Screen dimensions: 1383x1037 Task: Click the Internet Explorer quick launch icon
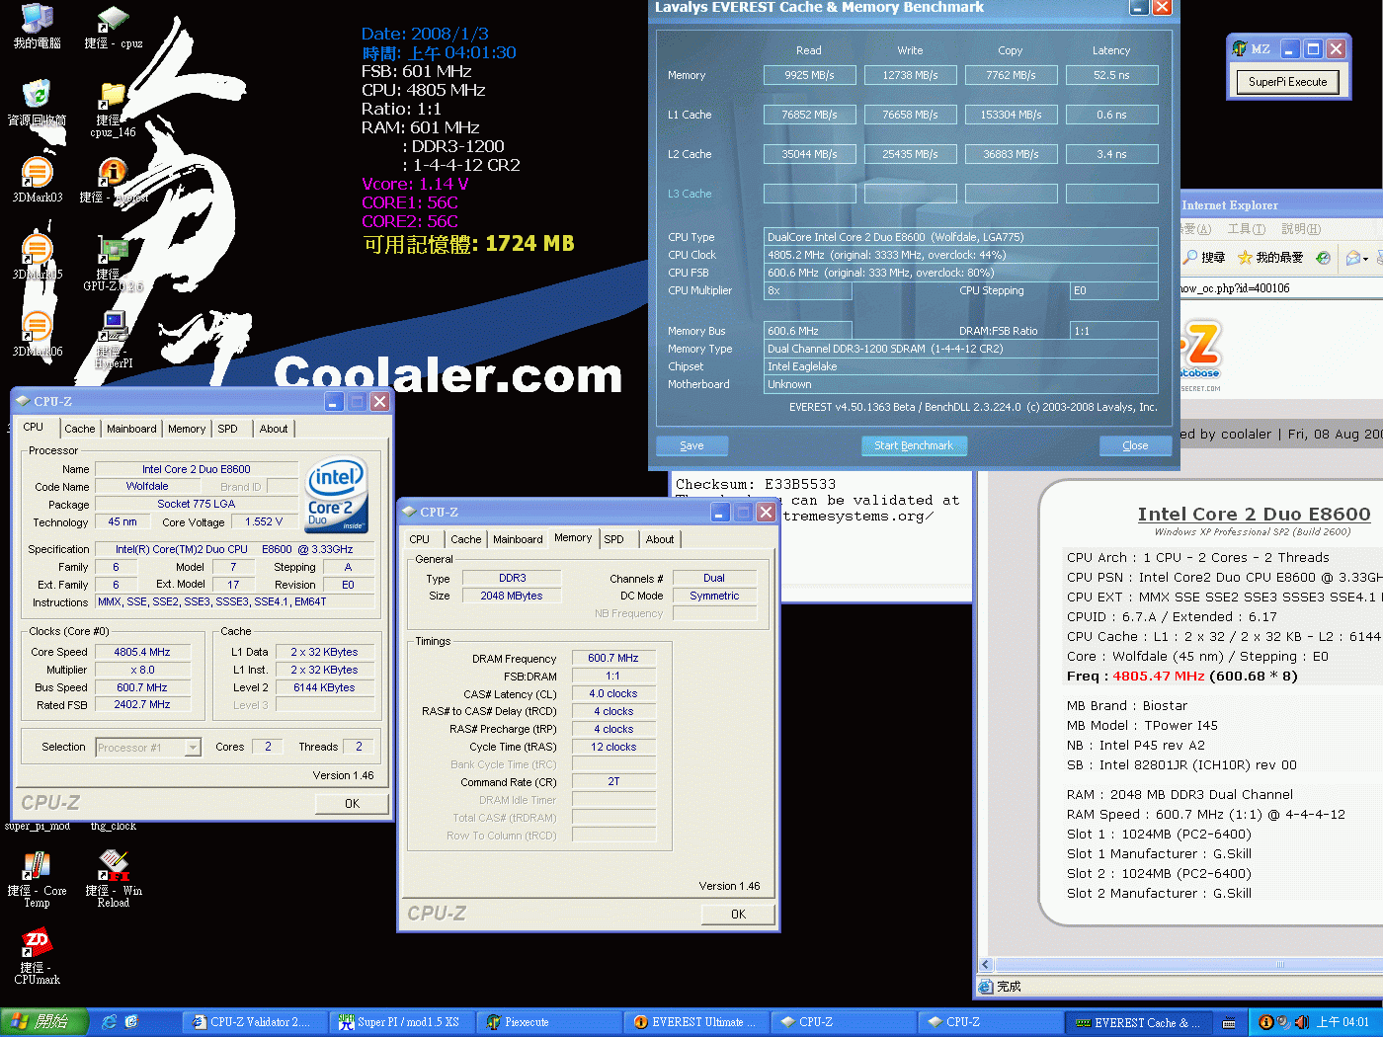coord(110,1022)
